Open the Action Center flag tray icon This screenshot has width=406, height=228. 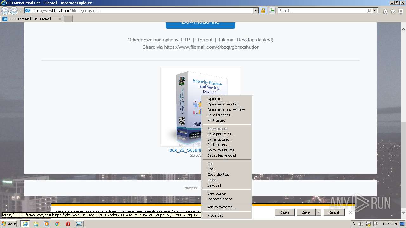click(375, 224)
